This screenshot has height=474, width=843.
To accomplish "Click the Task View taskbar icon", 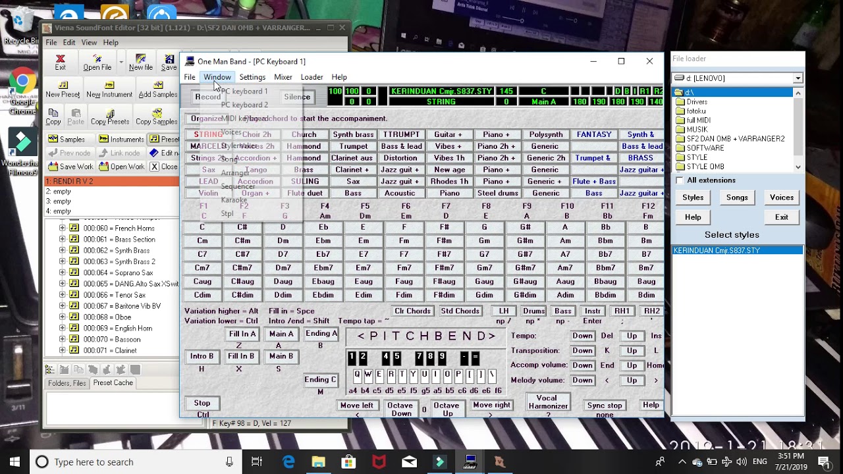I will pyautogui.click(x=257, y=461).
